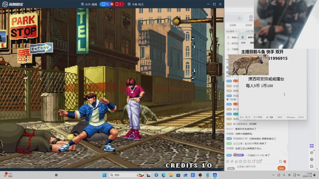Click the heading 主播目前斗鱼 快手 双开
319x179 pixels.
262,52
